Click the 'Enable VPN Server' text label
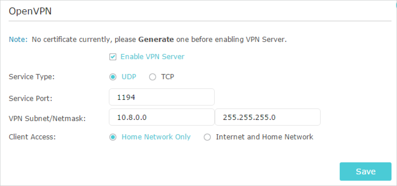 click(152, 57)
